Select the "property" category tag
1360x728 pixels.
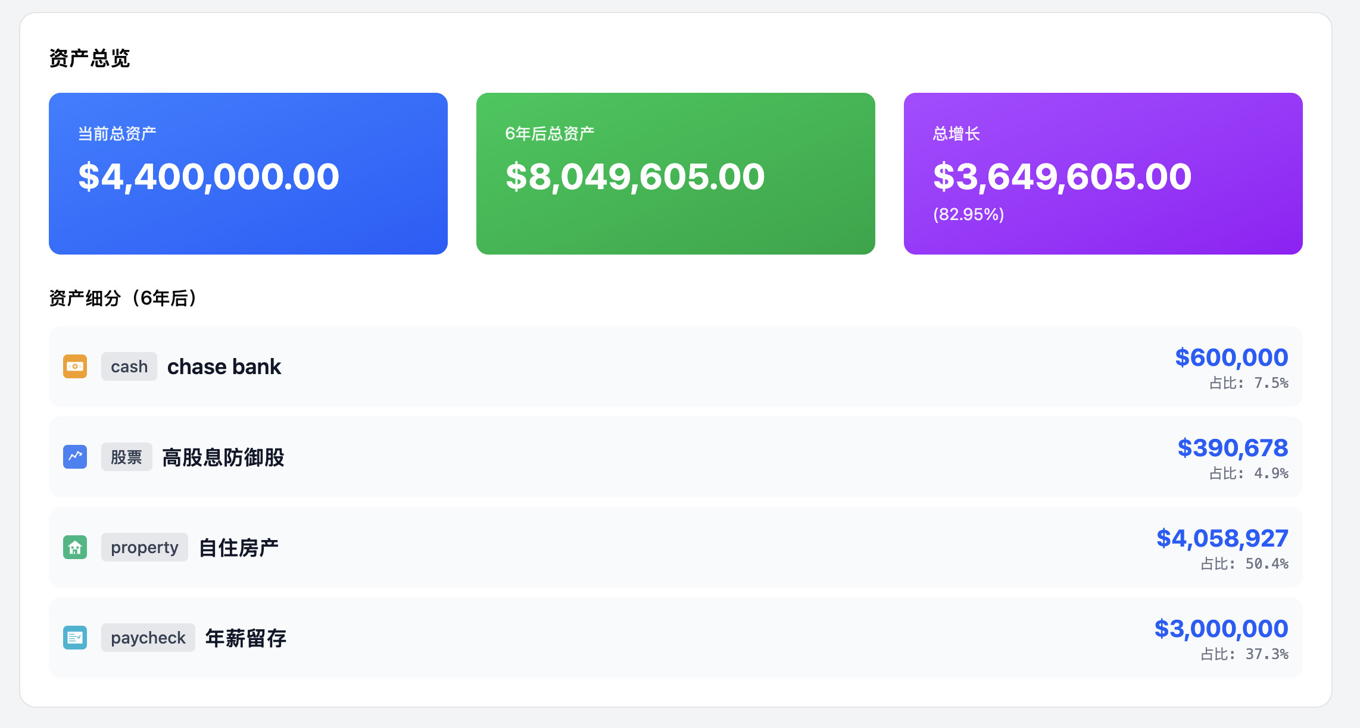145,547
